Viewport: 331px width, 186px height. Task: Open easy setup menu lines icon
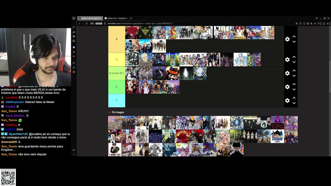[328, 24]
